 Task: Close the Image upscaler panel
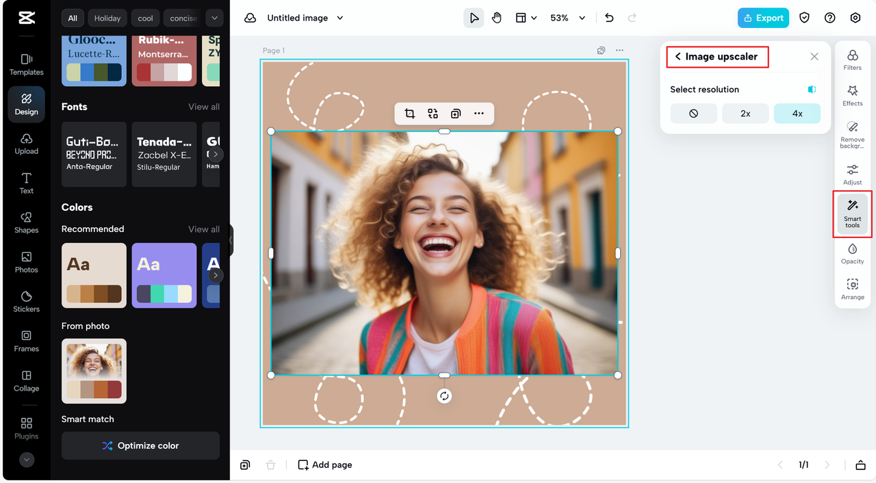point(814,57)
